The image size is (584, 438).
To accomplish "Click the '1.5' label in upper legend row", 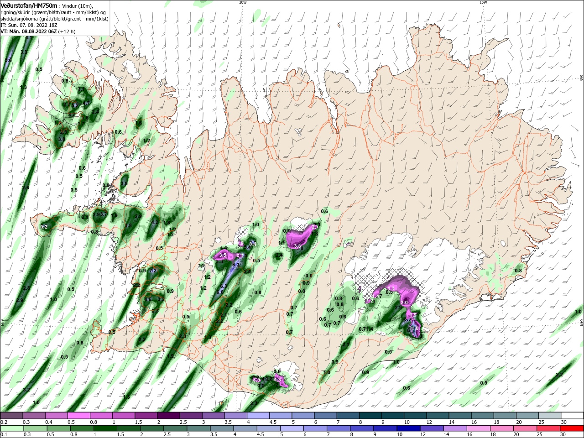I will click(138, 422).
